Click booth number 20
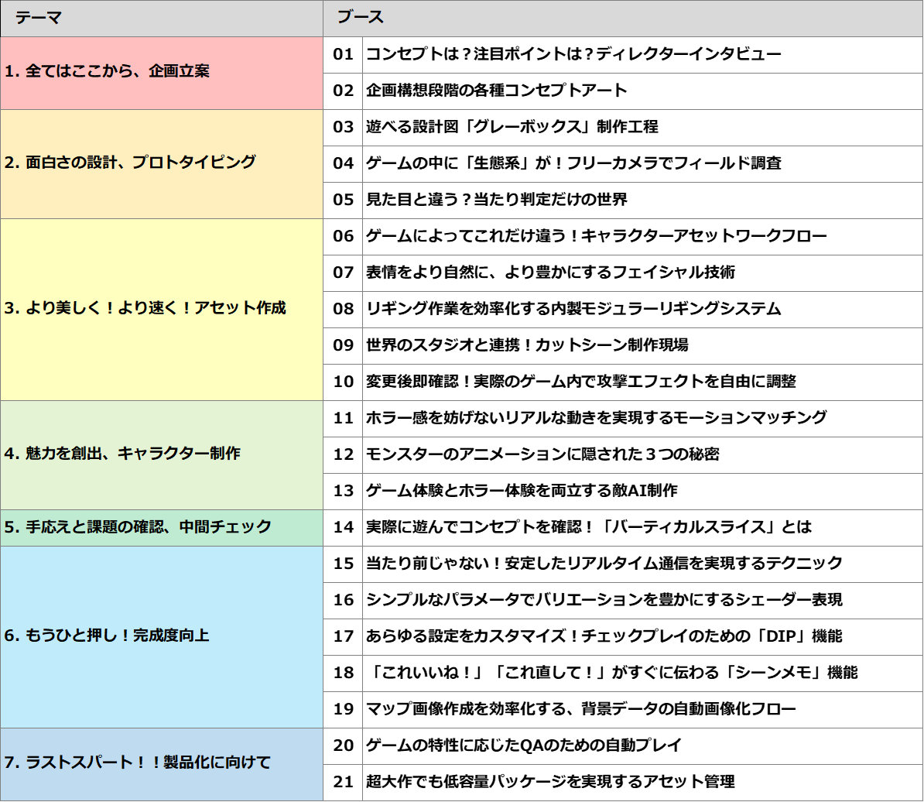This screenshot has width=924, height=802. [343, 746]
